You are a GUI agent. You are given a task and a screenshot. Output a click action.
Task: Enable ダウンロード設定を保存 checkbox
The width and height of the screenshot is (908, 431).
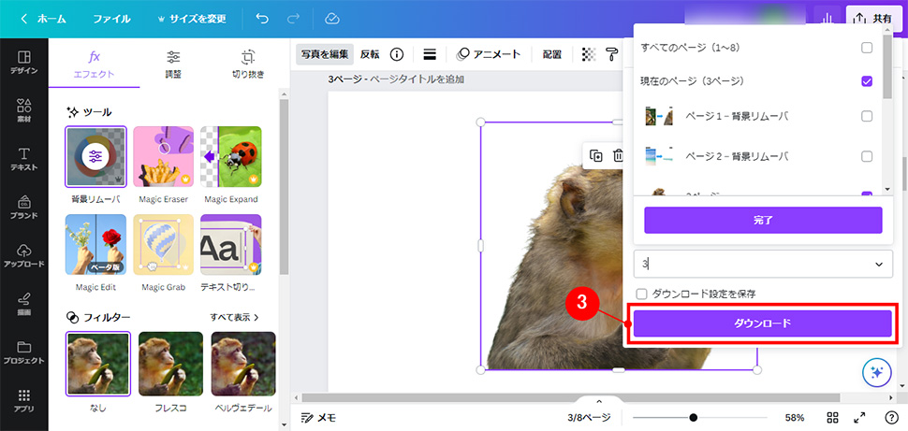pos(641,294)
